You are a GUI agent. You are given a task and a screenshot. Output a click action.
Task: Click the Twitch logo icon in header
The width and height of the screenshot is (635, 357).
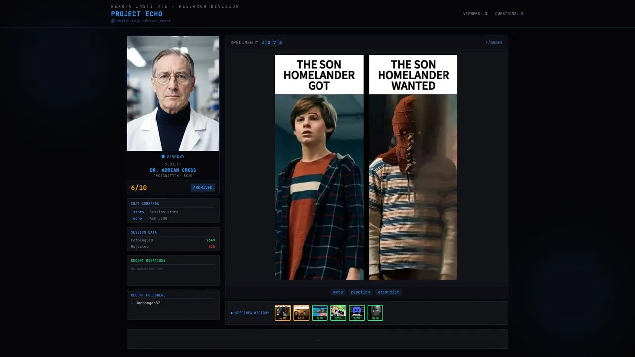[x=113, y=21]
